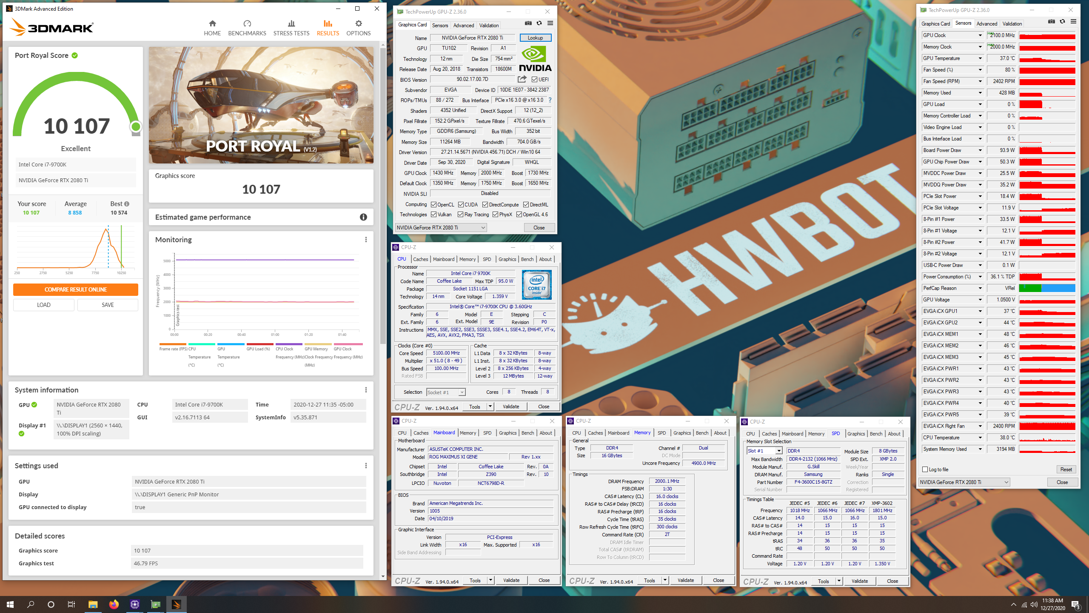
Task: Click the Save button in 3DMark
Action: click(x=108, y=305)
